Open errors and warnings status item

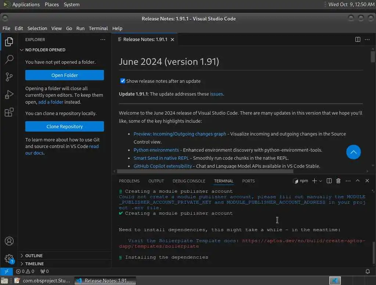click(25, 271)
